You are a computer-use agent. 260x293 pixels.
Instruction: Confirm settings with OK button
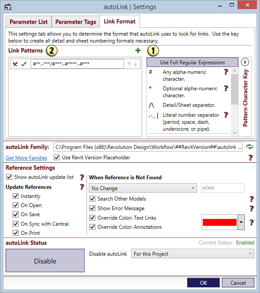click(x=203, y=283)
